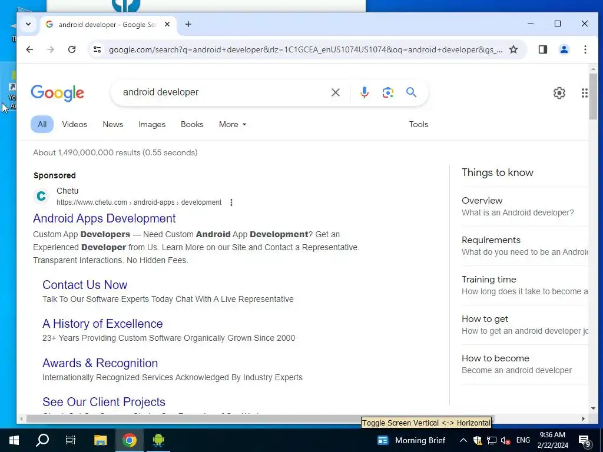Reload the current page
This screenshot has height=452, width=603.
[x=71, y=49]
